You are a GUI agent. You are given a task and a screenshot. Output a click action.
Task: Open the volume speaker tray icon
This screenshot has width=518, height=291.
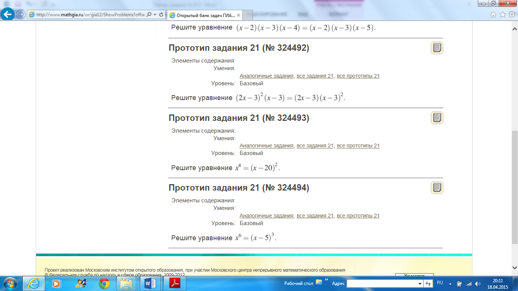478,283
